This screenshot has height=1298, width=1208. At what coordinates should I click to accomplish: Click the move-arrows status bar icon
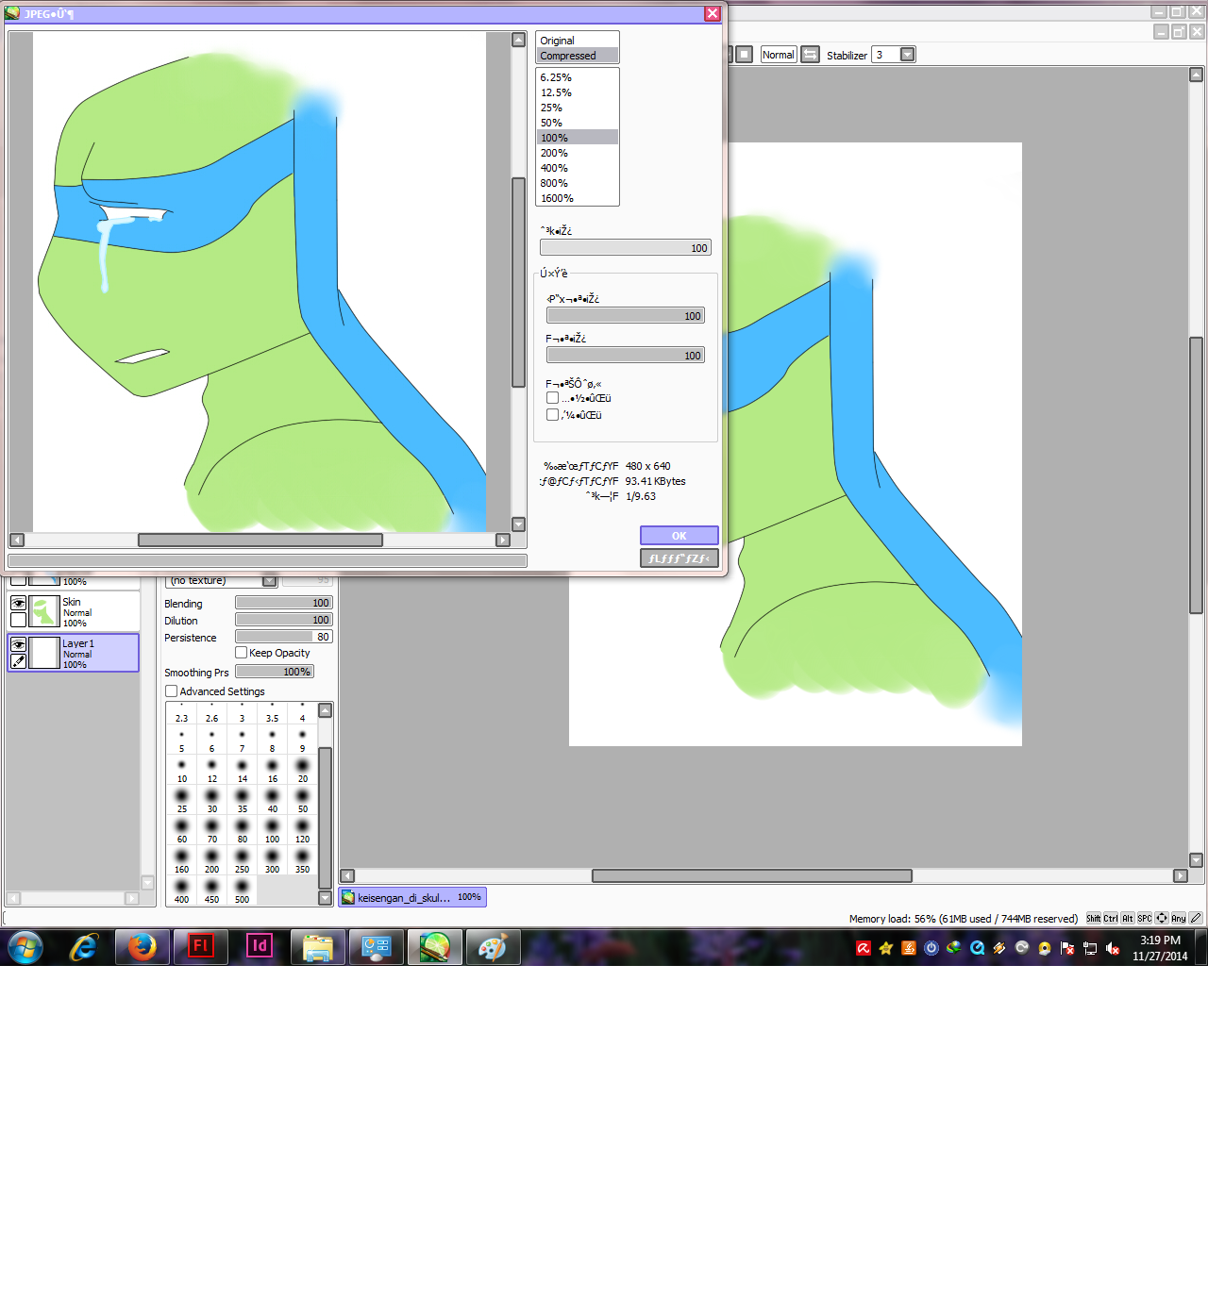1162,918
